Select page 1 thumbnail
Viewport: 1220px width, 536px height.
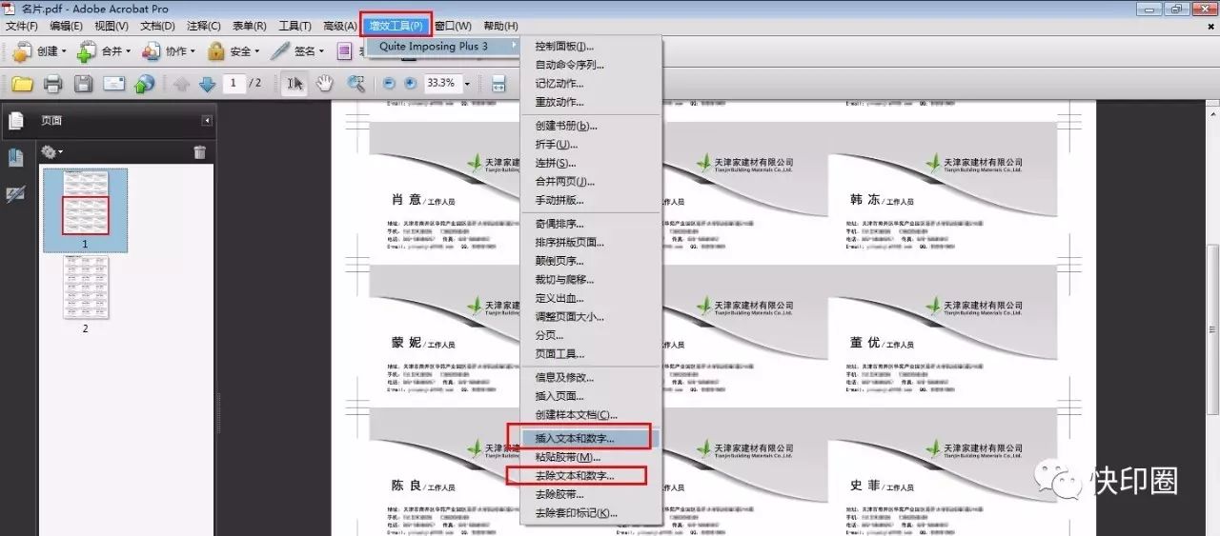[x=85, y=202]
